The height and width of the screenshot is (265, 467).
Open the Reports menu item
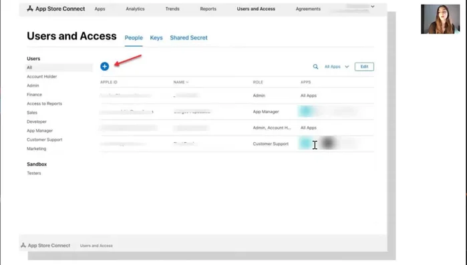[208, 9]
